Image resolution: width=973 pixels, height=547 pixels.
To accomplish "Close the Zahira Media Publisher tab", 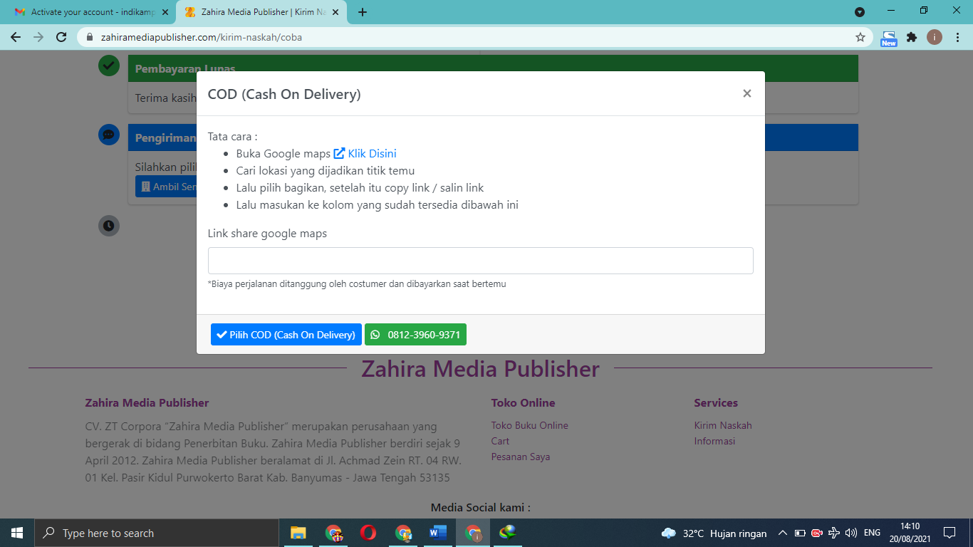I will point(336,12).
